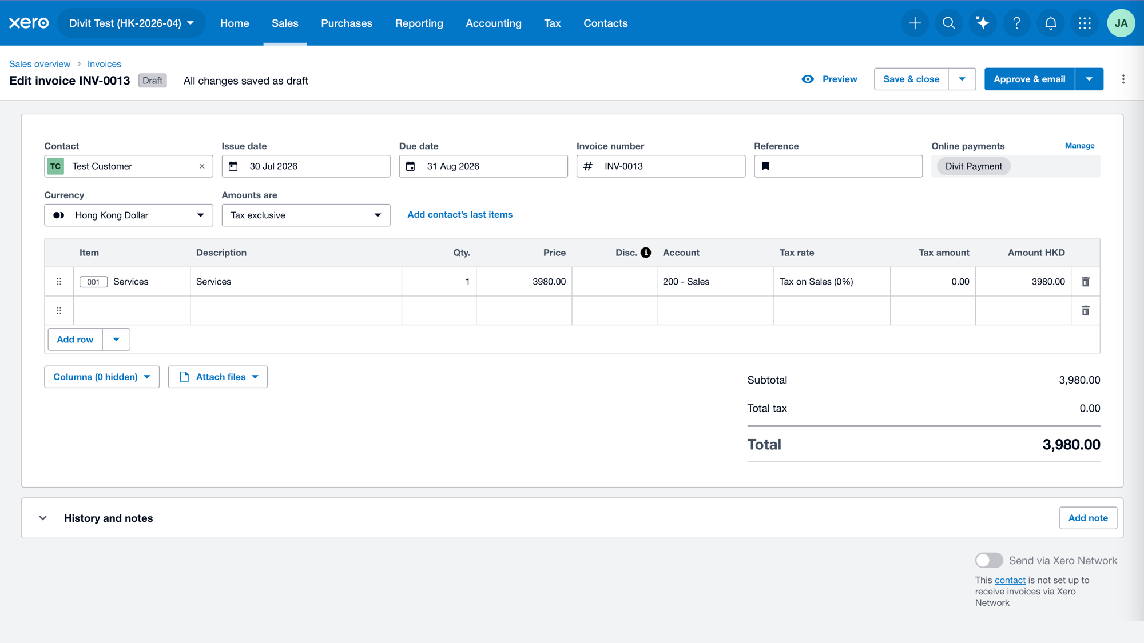Open the due date calendar icon
Viewport: 1144px width, 643px height.
tap(411, 166)
